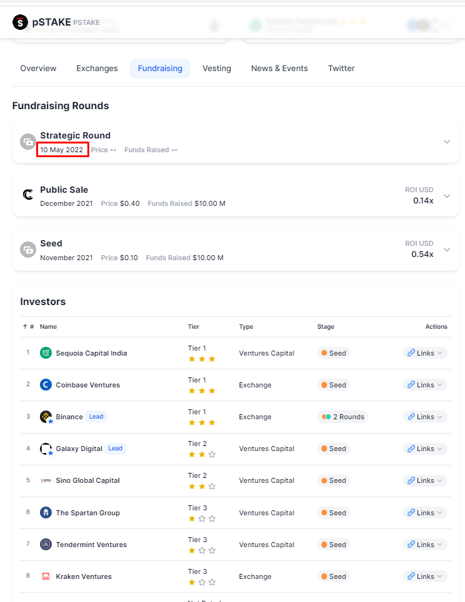Click Public Sale price $0.40 value
The image size is (465, 602).
point(130,203)
